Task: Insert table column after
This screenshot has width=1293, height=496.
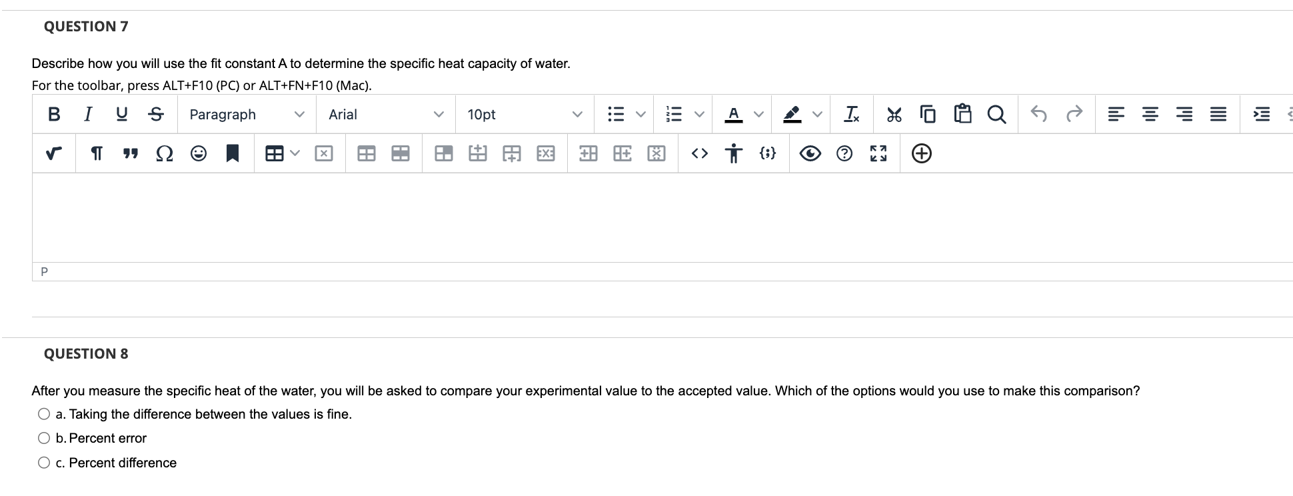Action: (x=623, y=154)
